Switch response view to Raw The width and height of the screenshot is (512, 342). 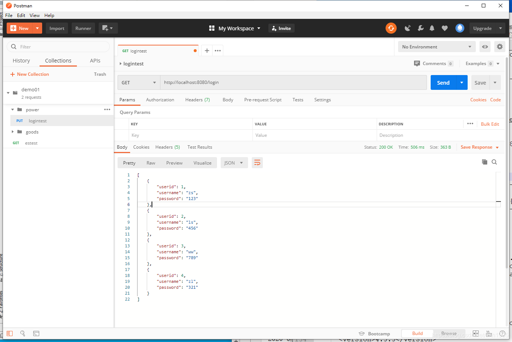pyautogui.click(x=151, y=163)
